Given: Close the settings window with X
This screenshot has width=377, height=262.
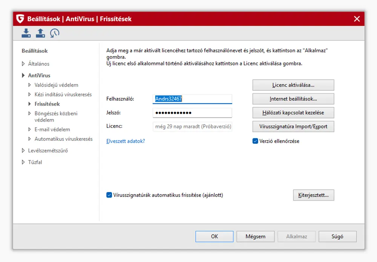Looking at the screenshot, I should [x=357, y=19].
